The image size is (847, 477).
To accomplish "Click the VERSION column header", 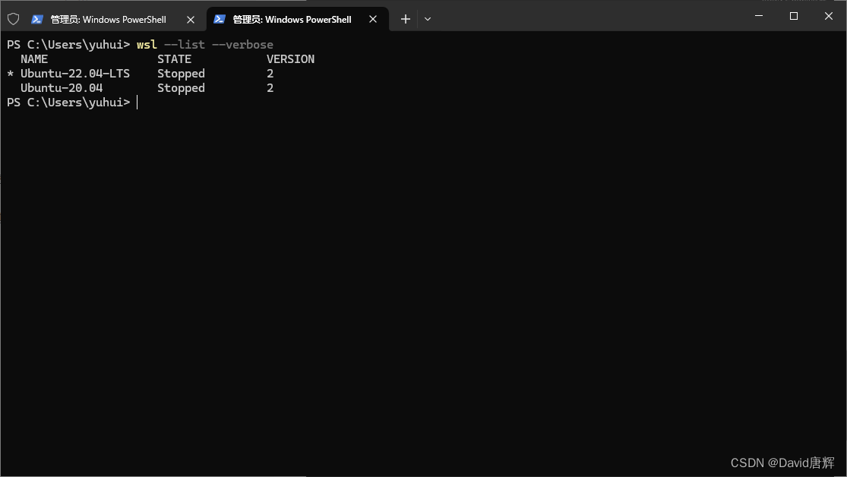I will click(291, 59).
